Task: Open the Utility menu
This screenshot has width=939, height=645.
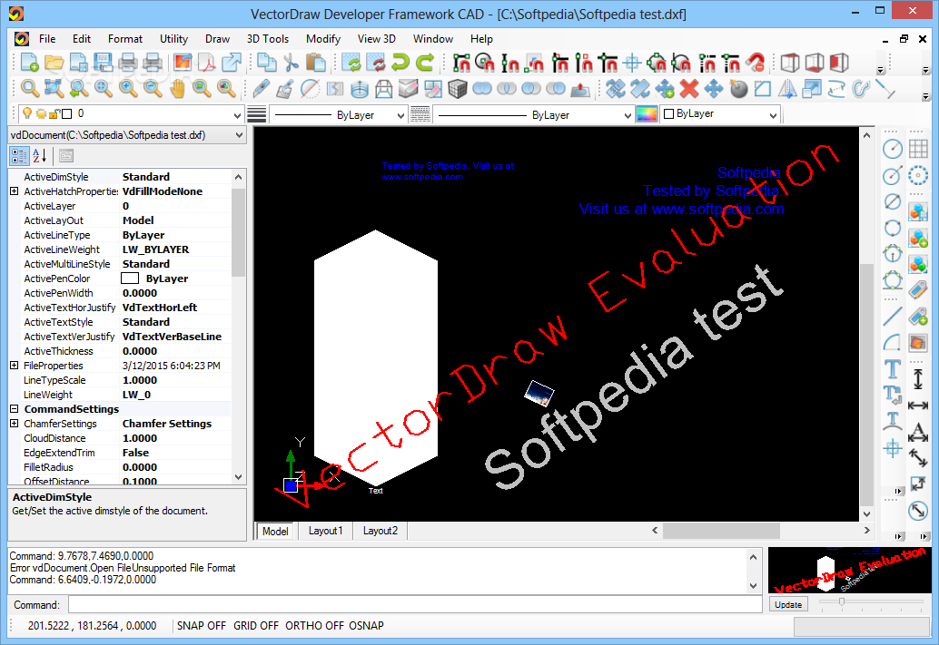Action: pos(173,39)
